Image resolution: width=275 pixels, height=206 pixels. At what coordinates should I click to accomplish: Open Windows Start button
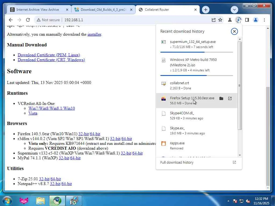coord(7,201)
